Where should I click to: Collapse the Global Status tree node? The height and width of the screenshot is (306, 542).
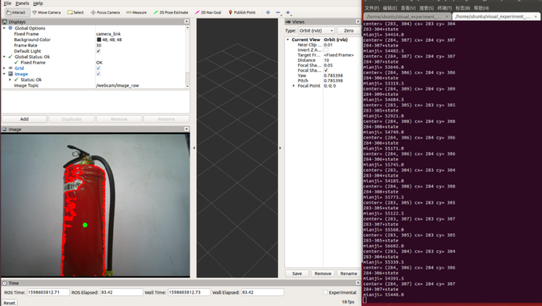(x=4, y=57)
